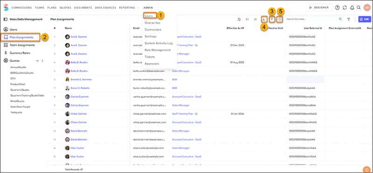Click Byron D. Roberts's avatar in row 7

click(67, 88)
